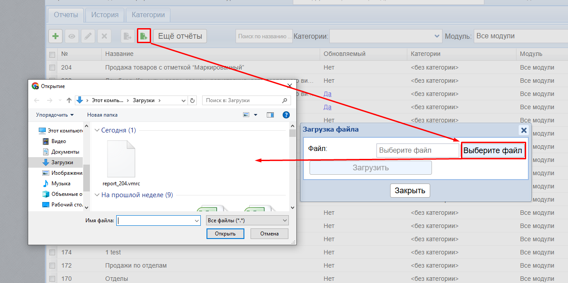Click the green plus add report icon

(x=55, y=36)
